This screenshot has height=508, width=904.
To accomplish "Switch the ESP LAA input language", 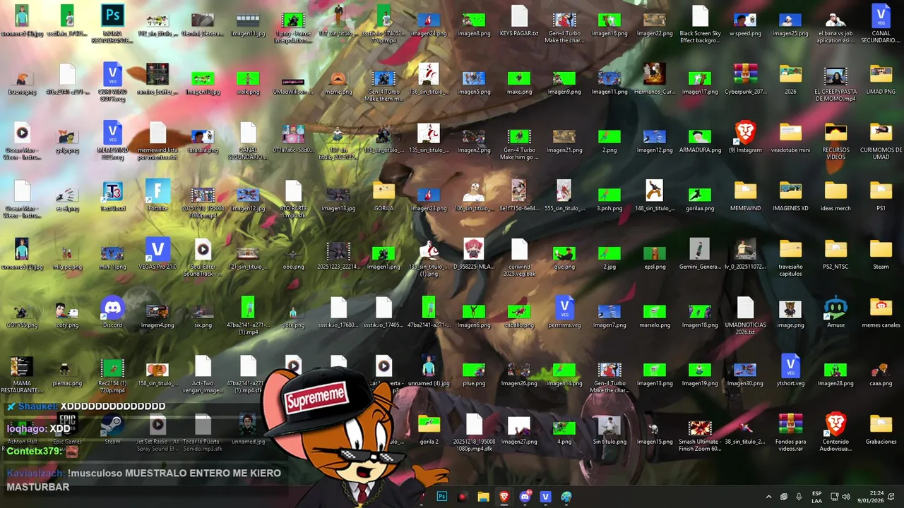I will coord(817,497).
